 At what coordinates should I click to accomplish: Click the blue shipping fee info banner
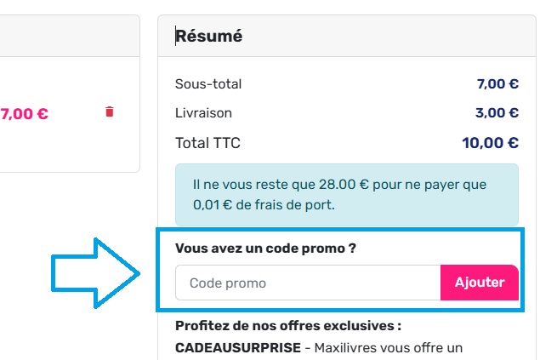point(346,195)
